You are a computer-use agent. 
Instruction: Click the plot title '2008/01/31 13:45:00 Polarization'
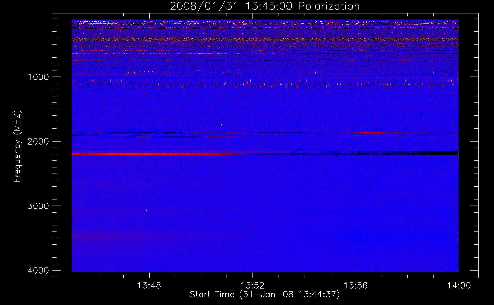[x=265, y=6]
